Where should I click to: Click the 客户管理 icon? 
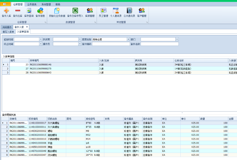pyautogui.click(x=141, y=12)
